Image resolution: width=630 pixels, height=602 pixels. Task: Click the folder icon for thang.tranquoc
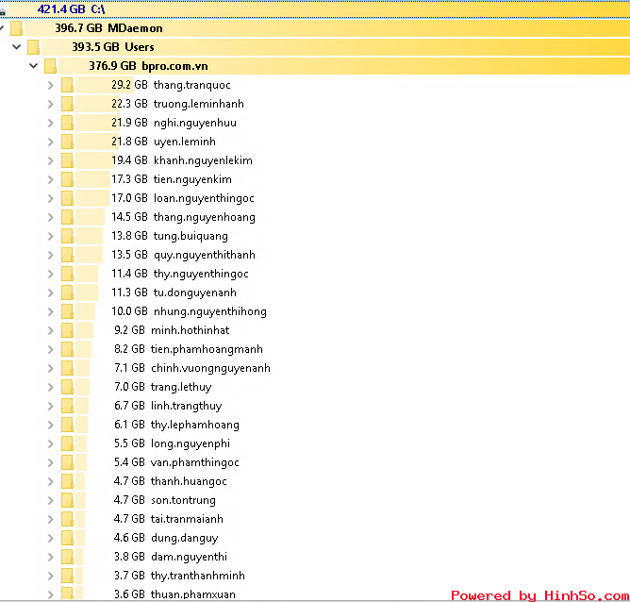coord(67,85)
